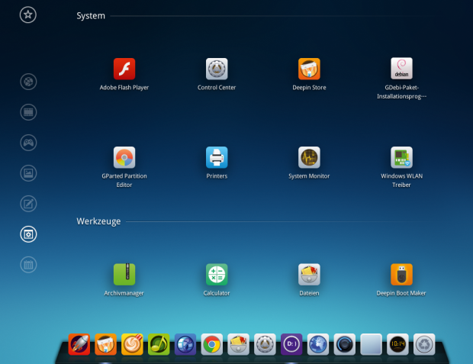Viewport: 473px width, 364px height.
Task: Select the video film-strip category
Action: (28, 112)
